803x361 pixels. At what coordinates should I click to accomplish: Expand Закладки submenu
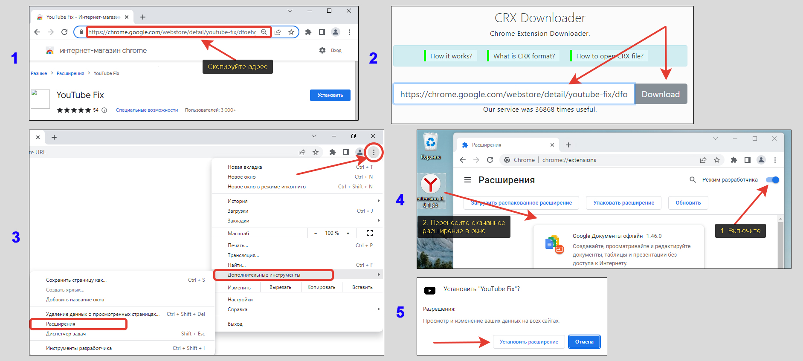[x=298, y=221]
